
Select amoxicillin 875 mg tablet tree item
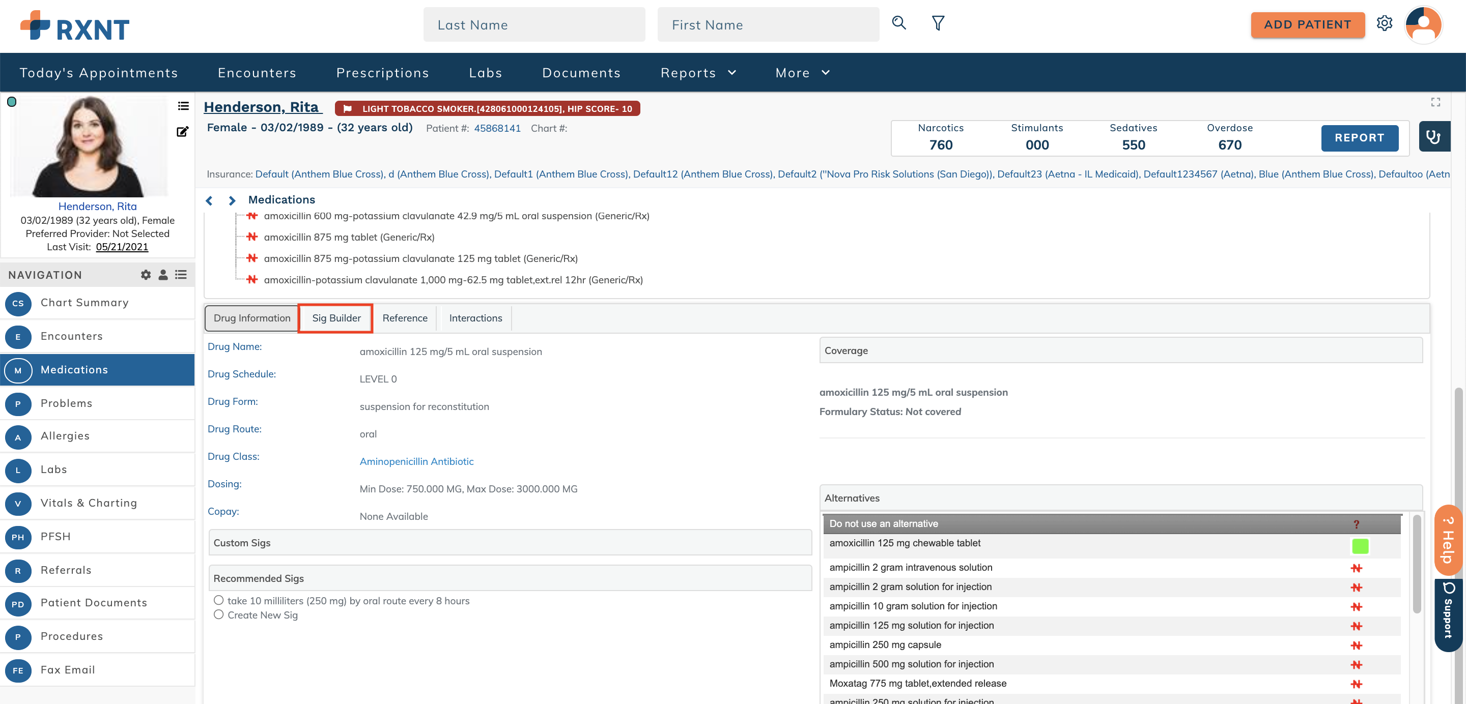pos(349,237)
